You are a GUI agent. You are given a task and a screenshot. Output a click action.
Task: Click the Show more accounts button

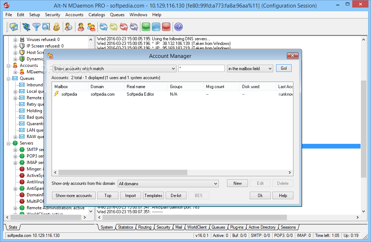click(x=74, y=196)
